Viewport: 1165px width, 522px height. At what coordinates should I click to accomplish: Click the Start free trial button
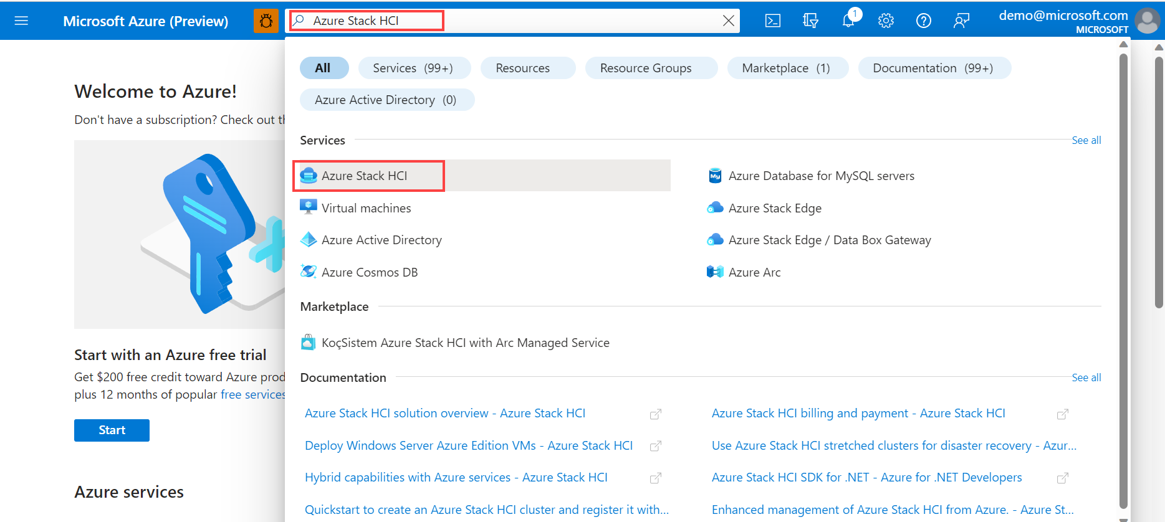[112, 430]
